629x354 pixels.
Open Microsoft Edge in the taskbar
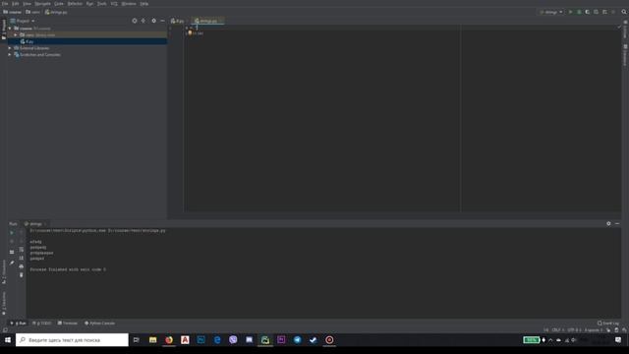[217, 340]
